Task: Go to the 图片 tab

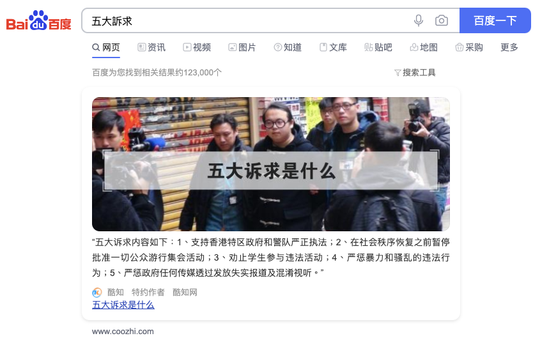Action: [242, 47]
